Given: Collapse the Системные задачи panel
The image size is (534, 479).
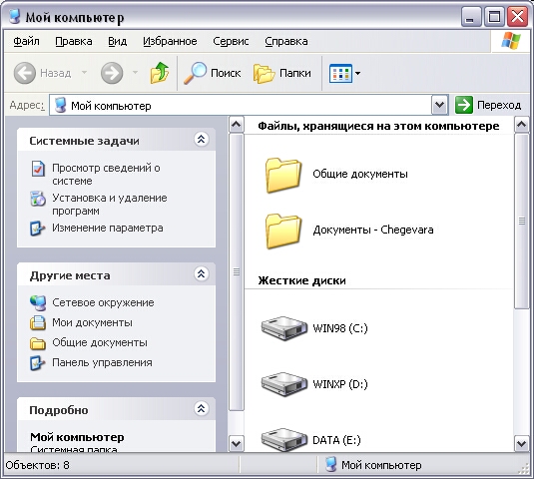Looking at the screenshot, I should coord(201,139).
